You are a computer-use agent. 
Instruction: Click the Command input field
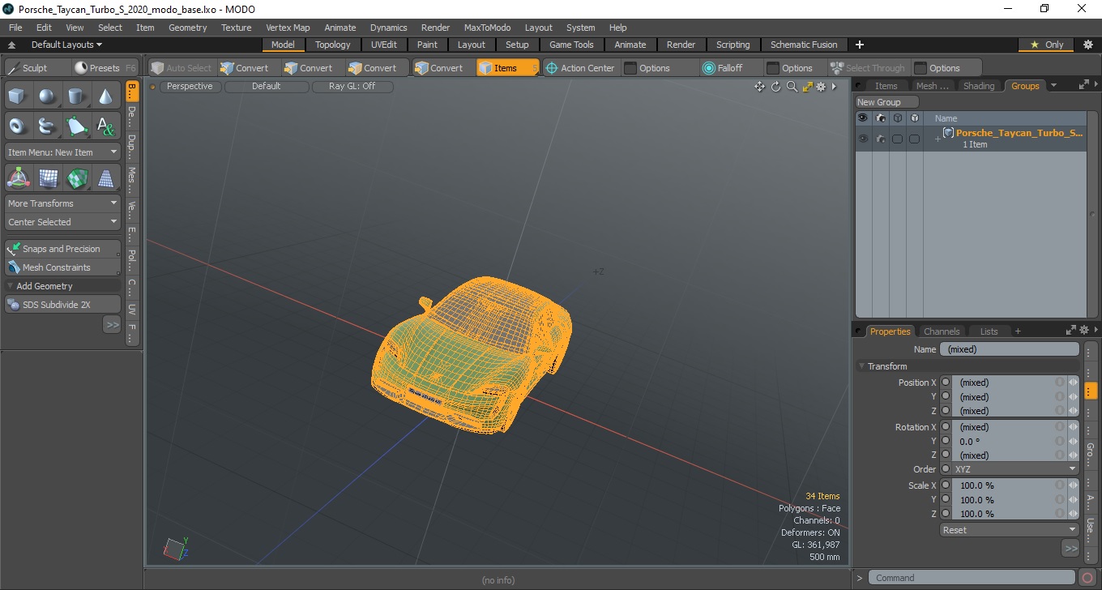(972, 578)
